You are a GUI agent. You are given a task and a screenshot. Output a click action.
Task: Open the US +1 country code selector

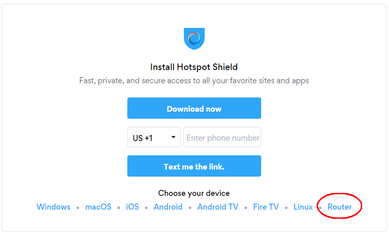tap(154, 137)
